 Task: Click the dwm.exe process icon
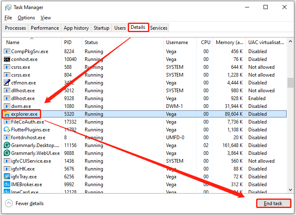(7, 106)
